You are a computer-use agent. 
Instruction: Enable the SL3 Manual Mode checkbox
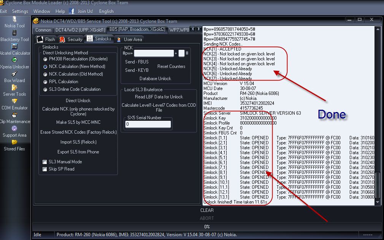(x=45, y=162)
